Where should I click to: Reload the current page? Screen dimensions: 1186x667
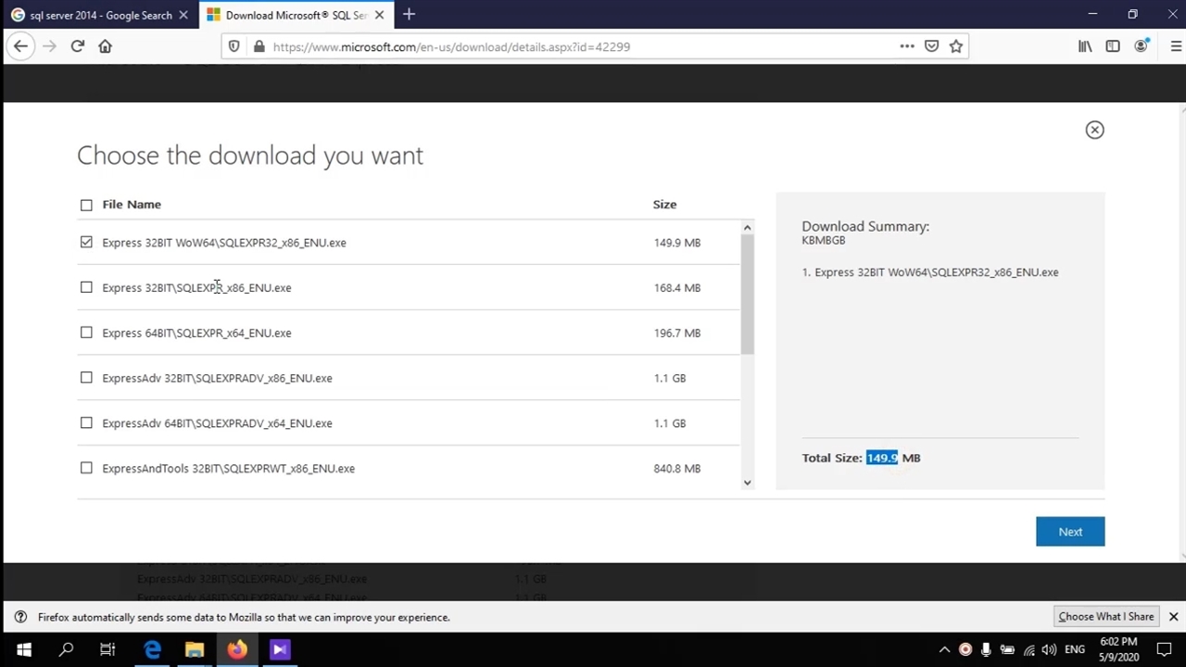point(78,46)
